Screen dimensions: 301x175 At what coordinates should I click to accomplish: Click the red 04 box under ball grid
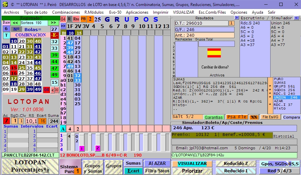(x=46, y=90)
